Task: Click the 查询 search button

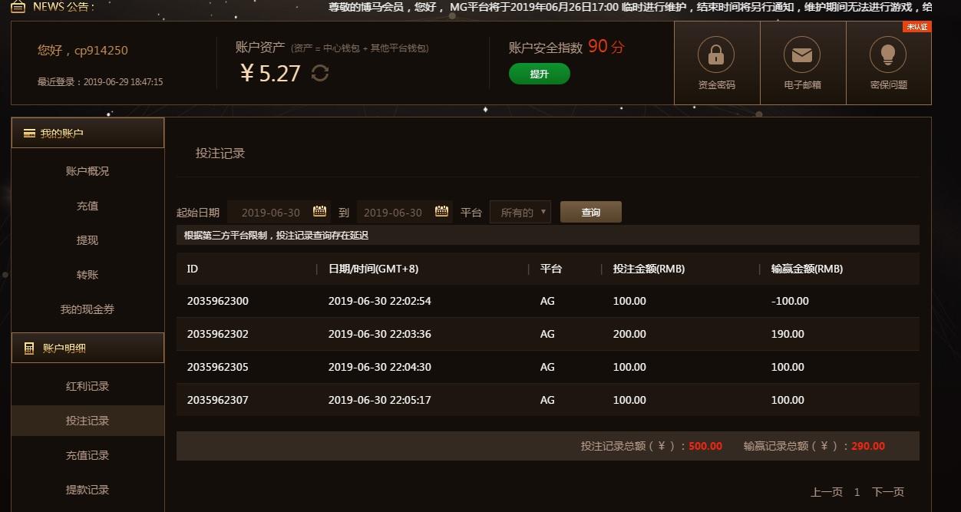Action: click(590, 211)
